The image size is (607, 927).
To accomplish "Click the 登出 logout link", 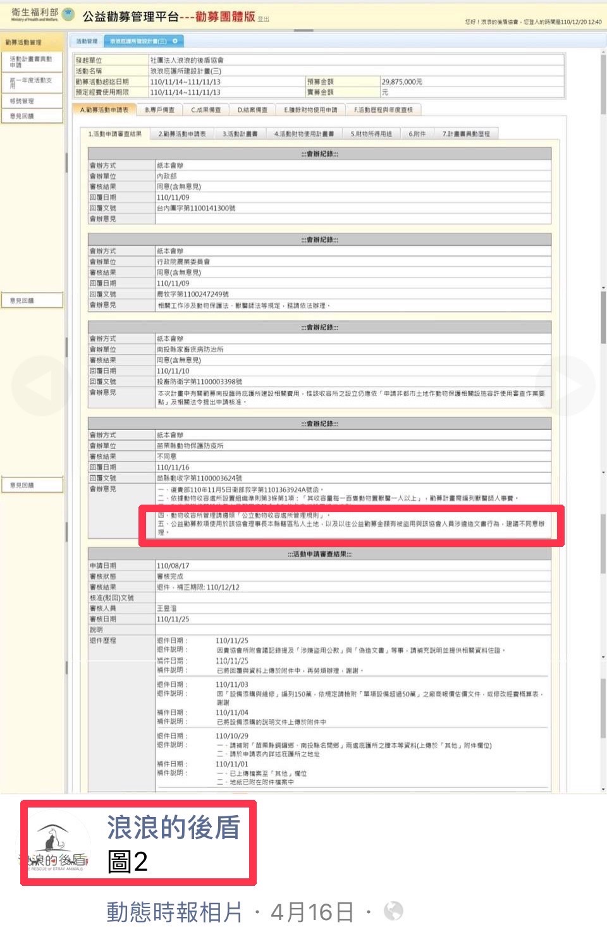I will pyautogui.click(x=264, y=19).
